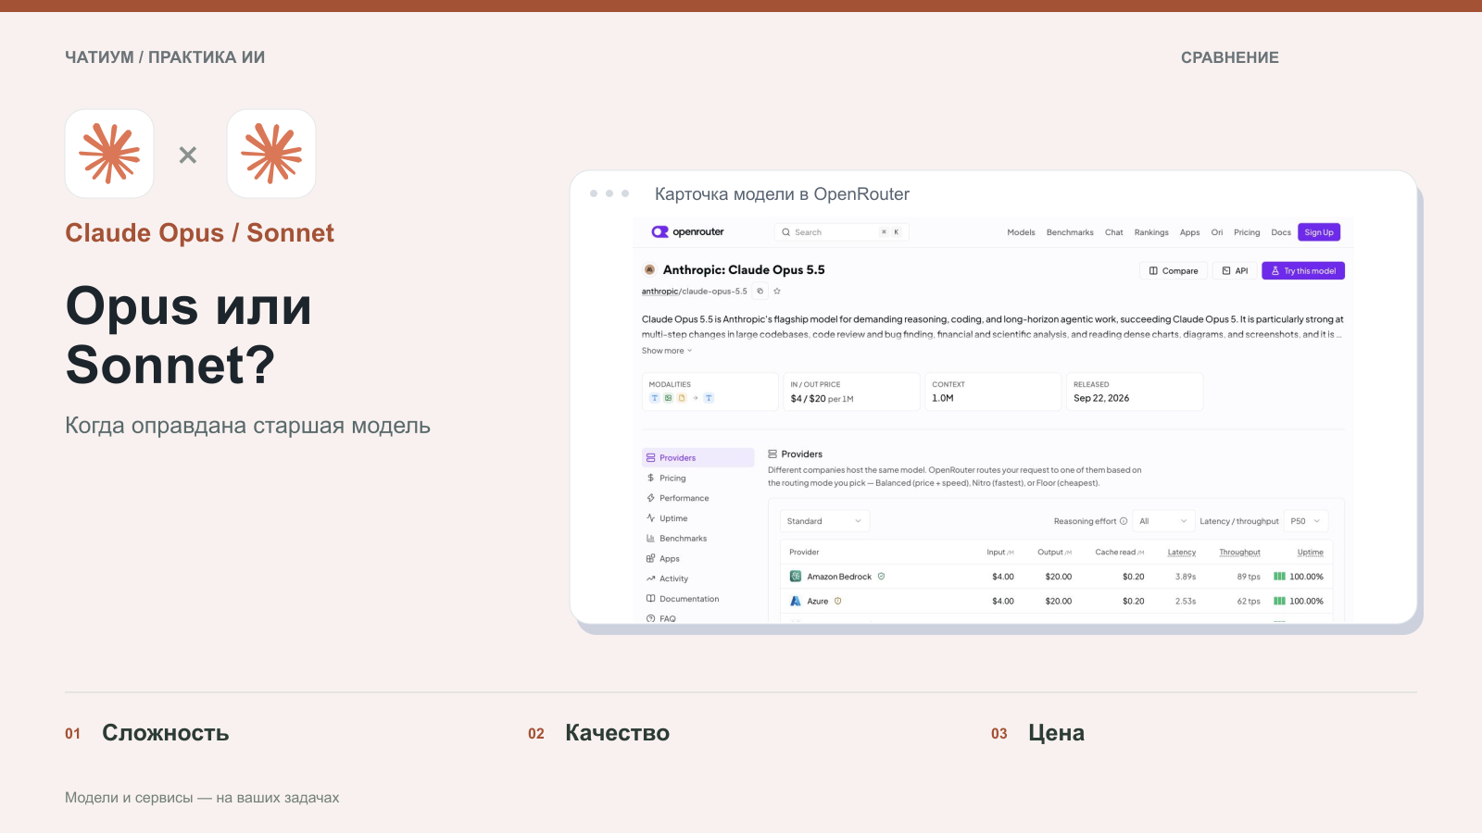Click the yellow file modality icon
Image resolution: width=1482 pixels, height=833 pixels.
(x=682, y=398)
